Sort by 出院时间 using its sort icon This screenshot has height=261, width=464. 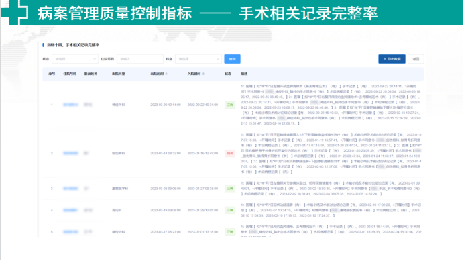166,74
